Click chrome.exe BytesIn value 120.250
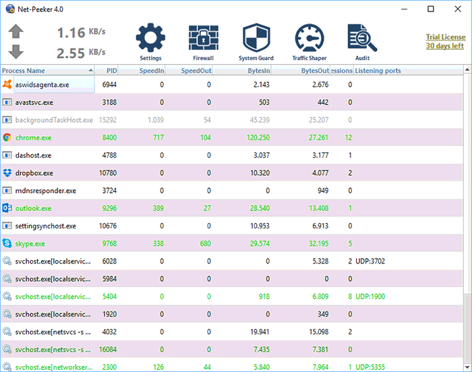 coord(258,137)
